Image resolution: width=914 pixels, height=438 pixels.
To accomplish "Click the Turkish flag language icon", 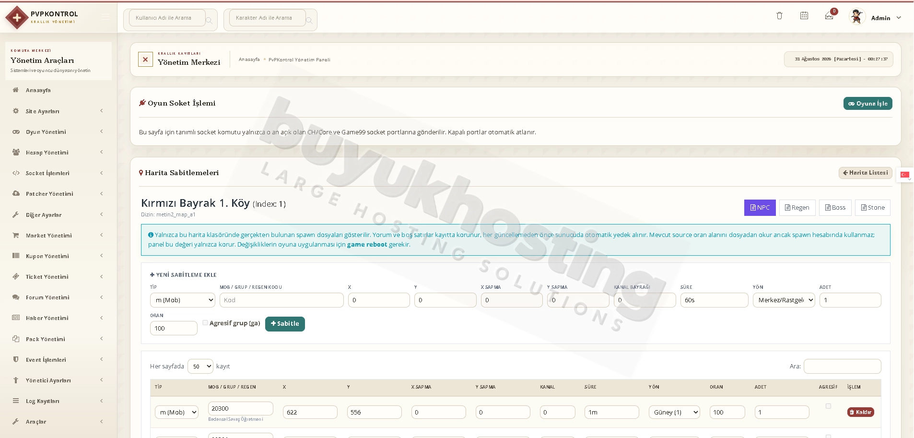I will coord(905,175).
